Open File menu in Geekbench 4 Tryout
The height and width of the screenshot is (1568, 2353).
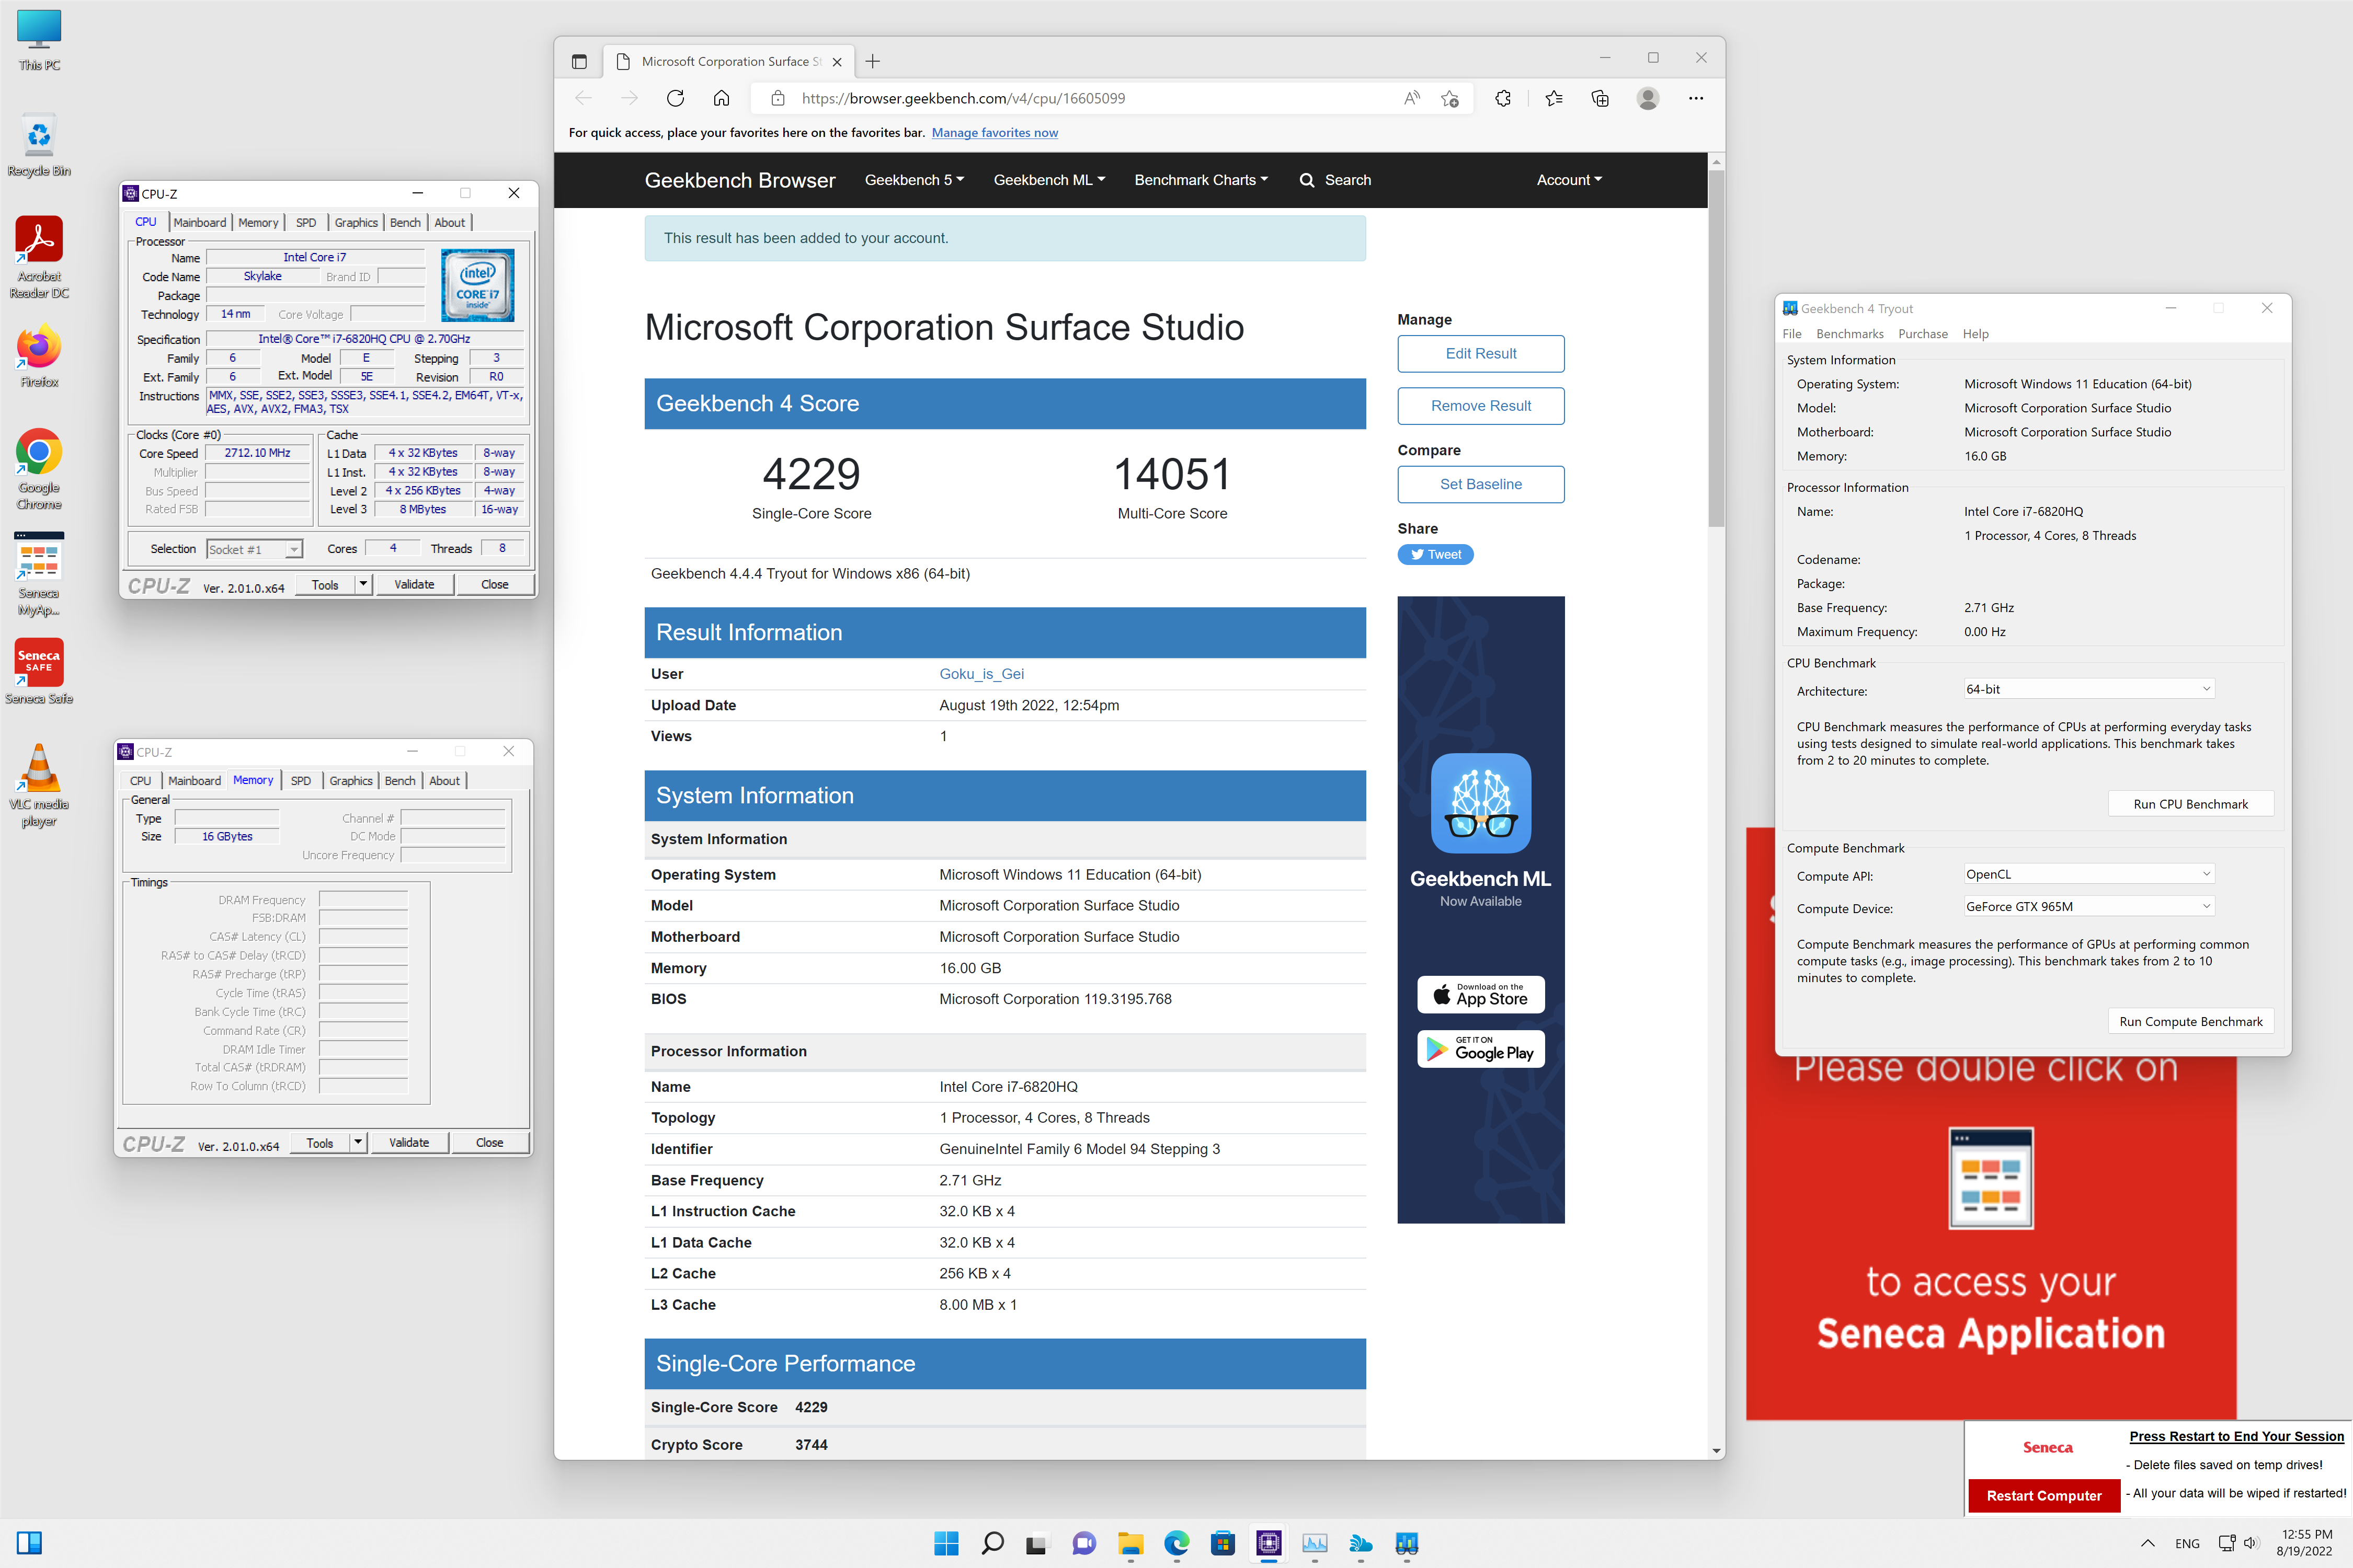(x=1792, y=334)
